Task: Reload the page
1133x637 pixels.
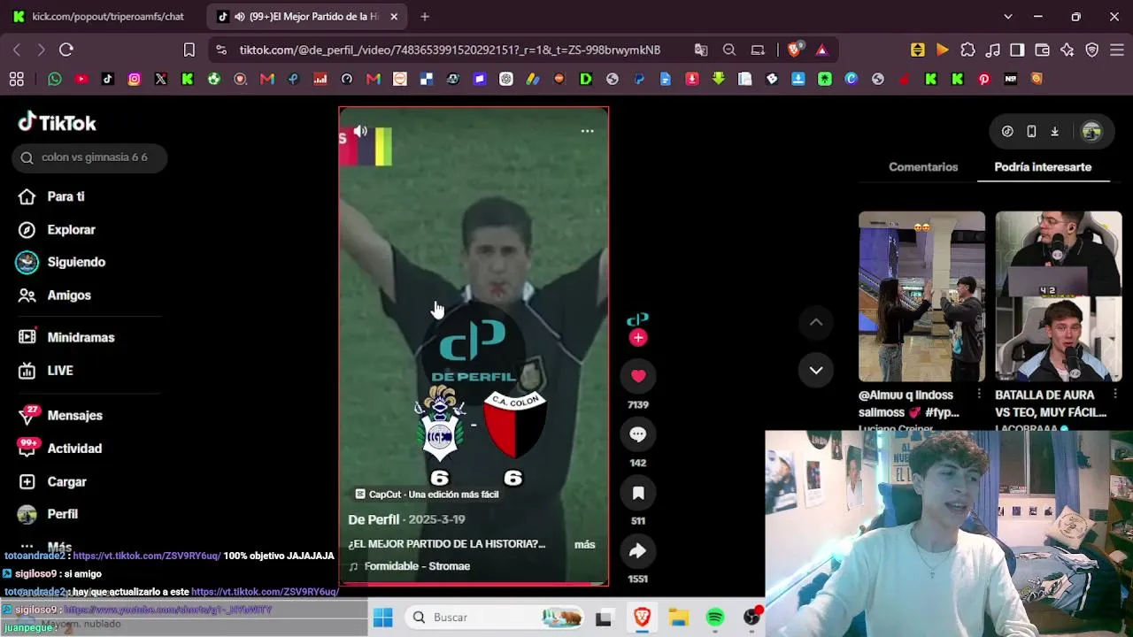Action: pyautogui.click(x=66, y=50)
